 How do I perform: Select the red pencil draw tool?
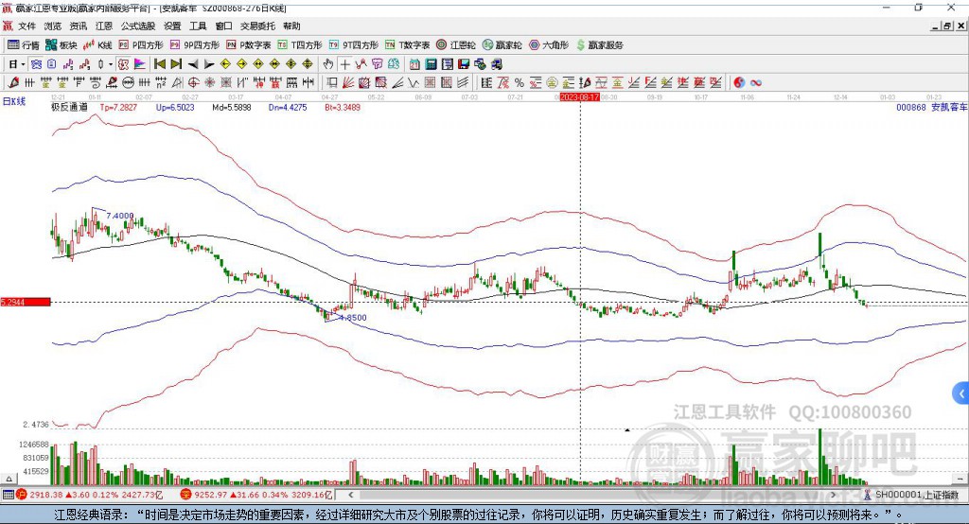coord(13,83)
